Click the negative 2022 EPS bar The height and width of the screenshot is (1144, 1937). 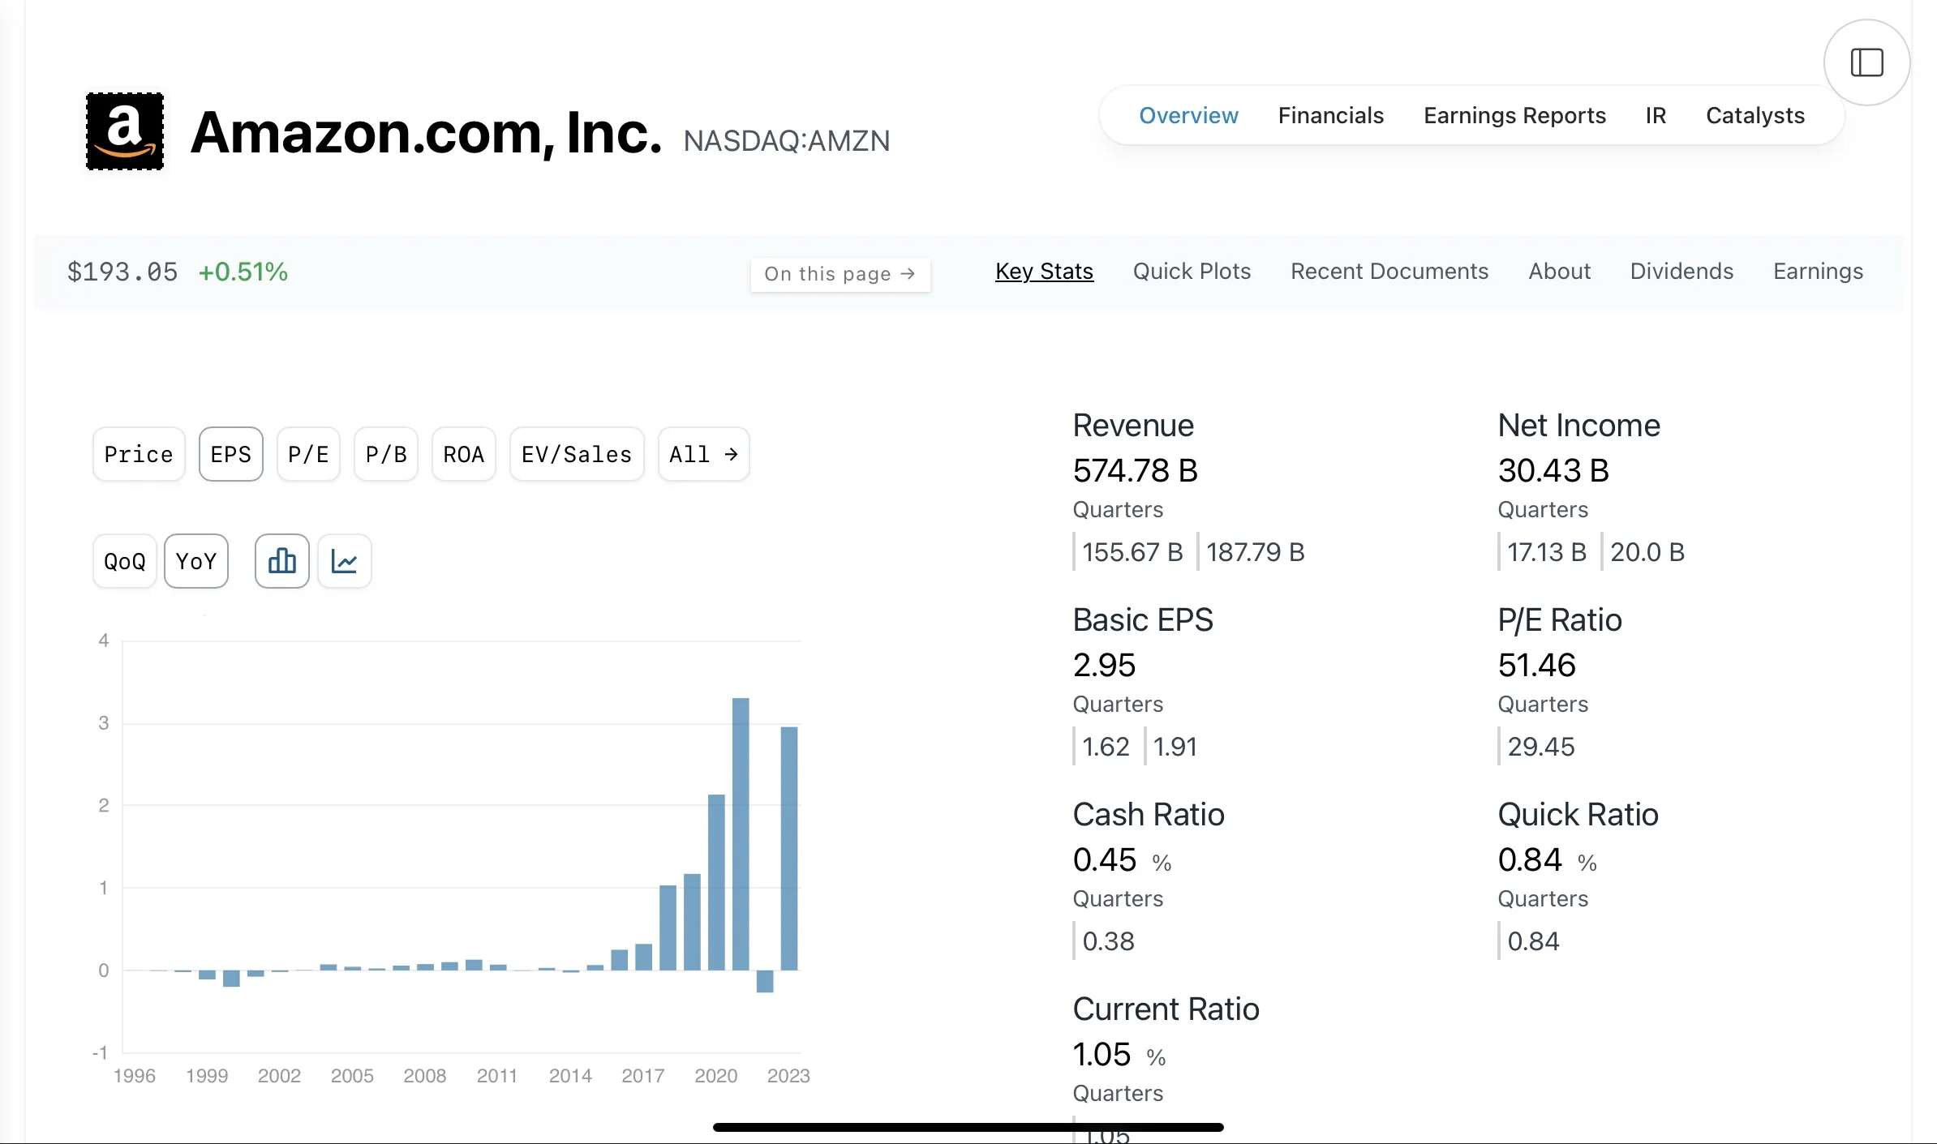(765, 981)
